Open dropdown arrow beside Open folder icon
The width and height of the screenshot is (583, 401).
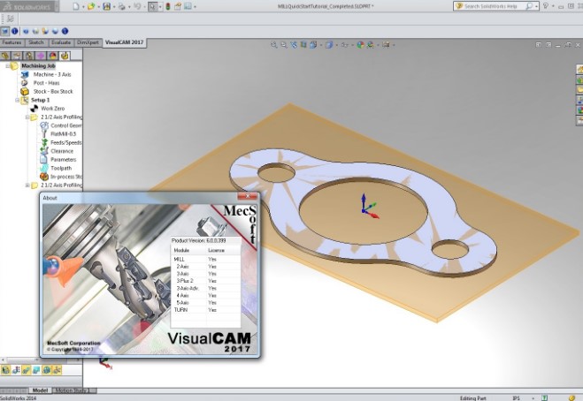[x=98, y=7]
